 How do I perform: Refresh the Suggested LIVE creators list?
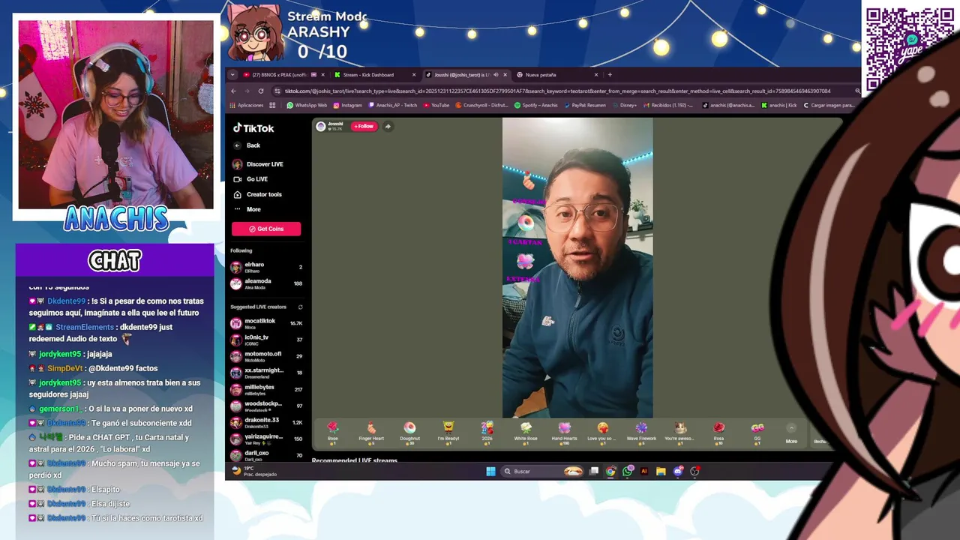[x=300, y=307]
